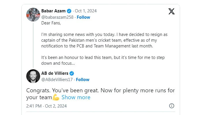This screenshot has height=115, width=202.
Task: Open the Babar Azam display name
Action: (x=53, y=11)
